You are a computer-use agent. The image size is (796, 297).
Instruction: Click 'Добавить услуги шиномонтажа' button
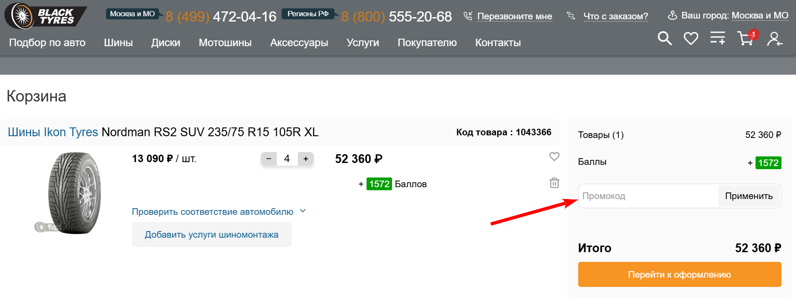pyautogui.click(x=212, y=235)
